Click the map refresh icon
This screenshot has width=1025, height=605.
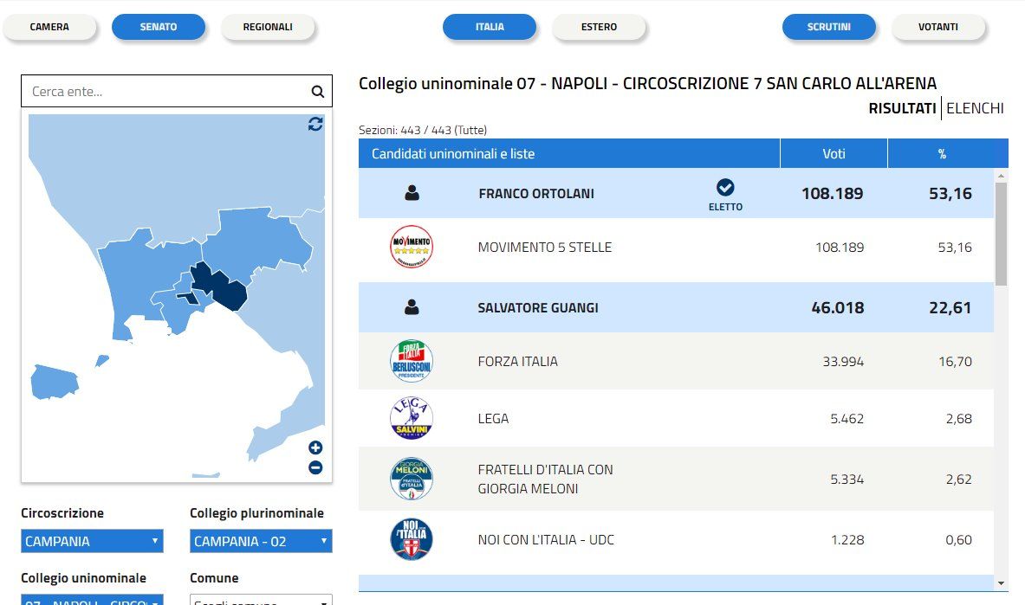point(315,124)
